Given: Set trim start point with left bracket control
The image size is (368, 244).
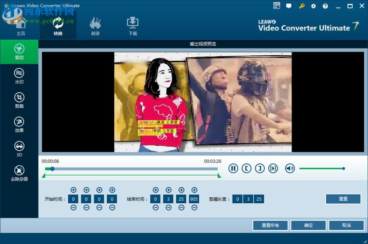Looking at the screenshot, I should click(247, 168).
